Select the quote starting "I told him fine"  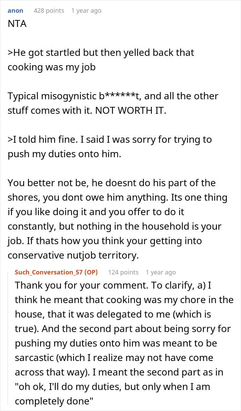click(x=110, y=139)
